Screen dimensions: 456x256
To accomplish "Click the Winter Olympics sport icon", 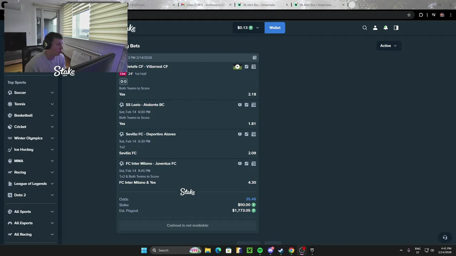I will pyautogui.click(x=10, y=138).
